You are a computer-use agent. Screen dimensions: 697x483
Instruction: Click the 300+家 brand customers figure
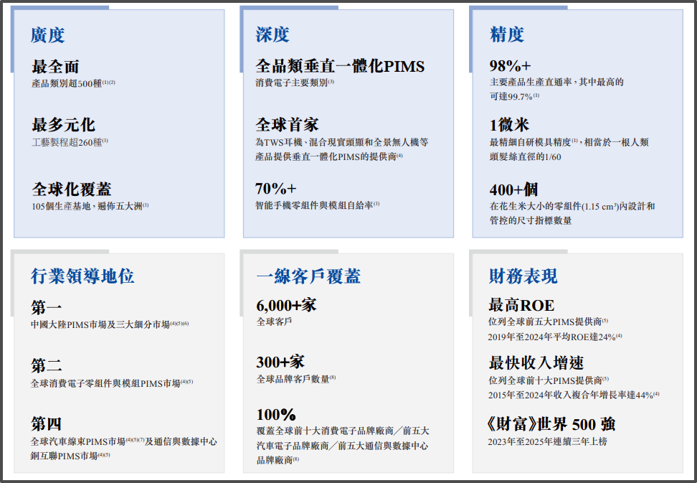pyautogui.click(x=280, y=362)
